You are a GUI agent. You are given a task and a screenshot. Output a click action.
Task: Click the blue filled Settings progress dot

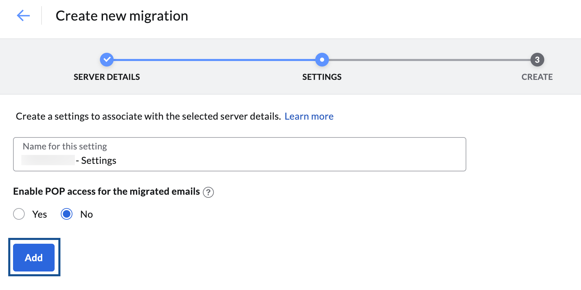[x=322, y=59]
